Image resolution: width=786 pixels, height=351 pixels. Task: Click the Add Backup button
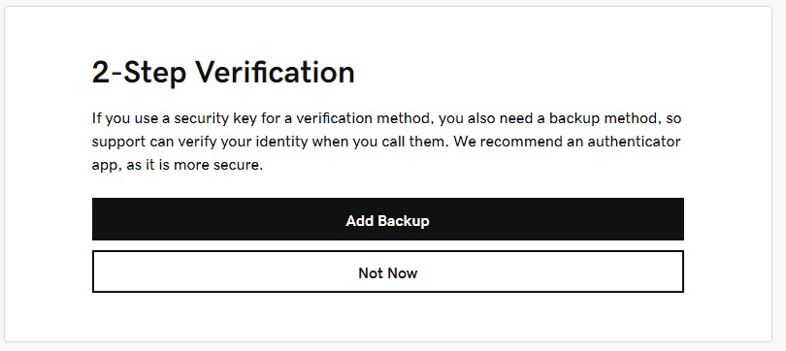tap(387, 219)
